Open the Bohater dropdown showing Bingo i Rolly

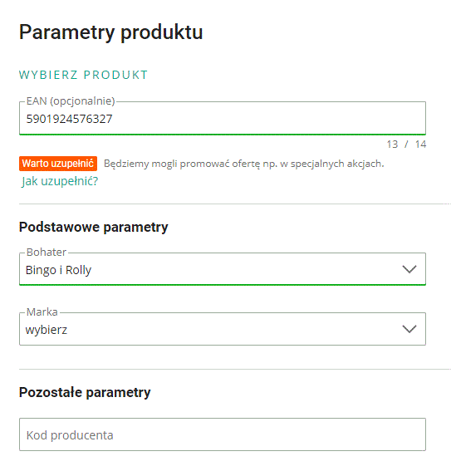[x=223, y=269]
